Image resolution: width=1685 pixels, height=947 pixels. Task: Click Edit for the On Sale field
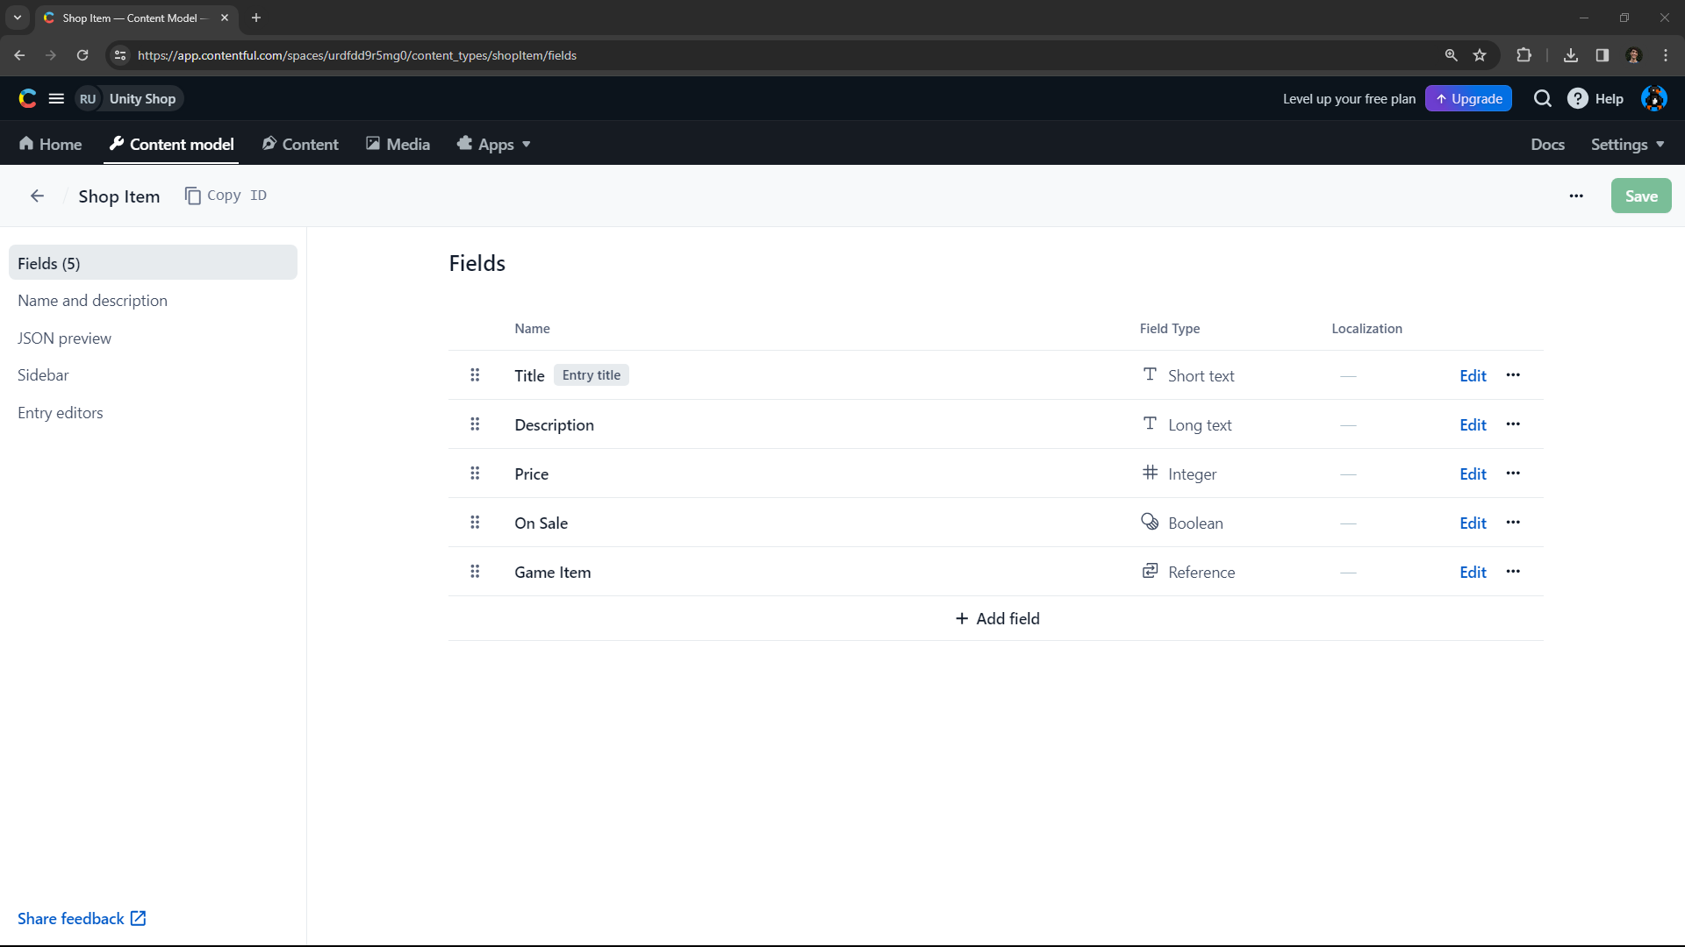1473,523
